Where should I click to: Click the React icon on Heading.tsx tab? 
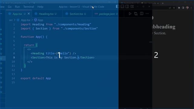click(36, 14)
